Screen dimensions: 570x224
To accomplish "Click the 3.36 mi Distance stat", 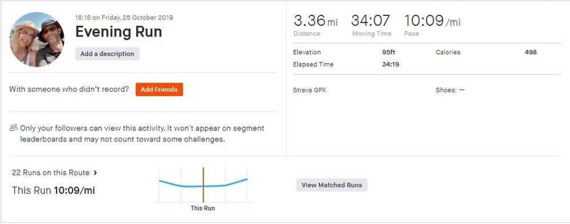I will pyautogui.click(x=316, y=25).
